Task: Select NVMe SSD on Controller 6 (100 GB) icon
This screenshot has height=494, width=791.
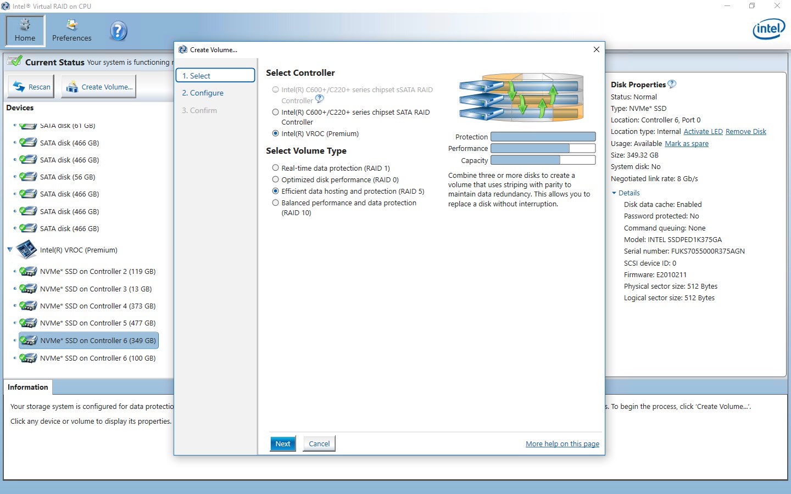Action: pyautogui.click(x=28, y=358)
